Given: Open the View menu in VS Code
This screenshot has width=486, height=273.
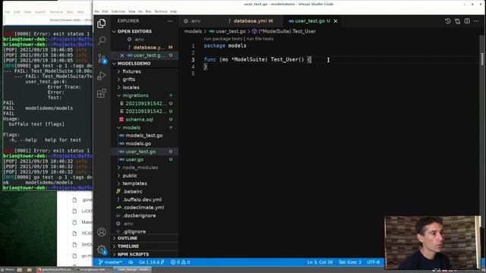Looking at the screenshot, I should (131, 11).
